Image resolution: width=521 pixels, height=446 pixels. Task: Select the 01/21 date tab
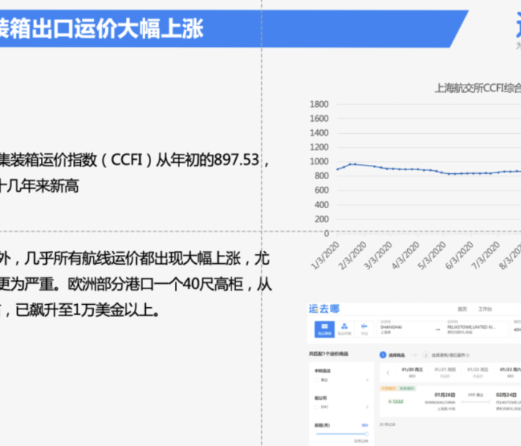pos(445,372)
